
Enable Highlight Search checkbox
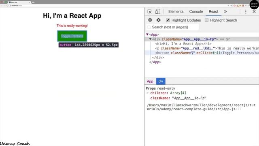tap(206, 20)
